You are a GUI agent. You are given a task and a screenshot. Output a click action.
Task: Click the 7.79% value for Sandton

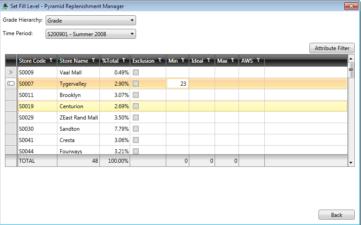coord(122,129)
